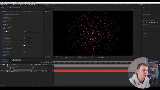The height and width of the screenshot is (90, 160).
Task: Select the Zoom magnifier tool
Action: (9, 5)
